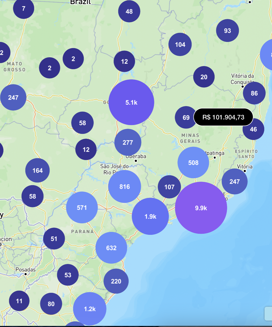This screenshot has width=272, height=327.
Task: Expand the 164 cluster bubble
Action: [37, 170]
